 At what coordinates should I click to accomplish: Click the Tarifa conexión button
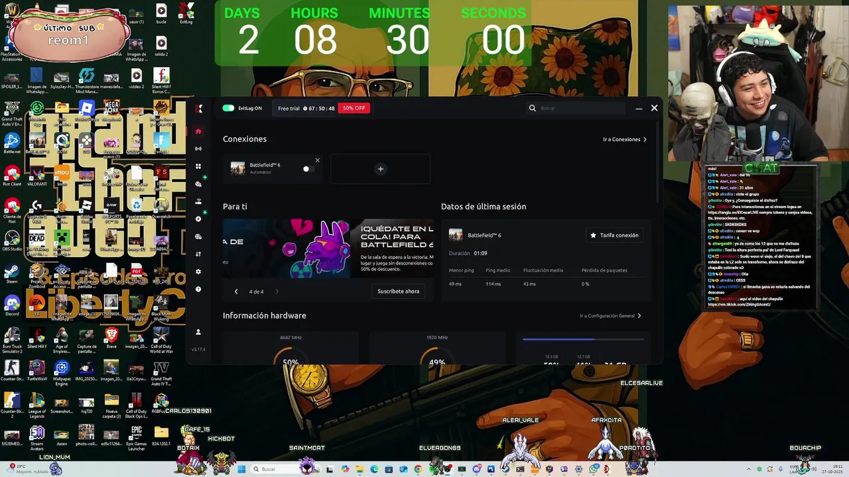(614, 235)
